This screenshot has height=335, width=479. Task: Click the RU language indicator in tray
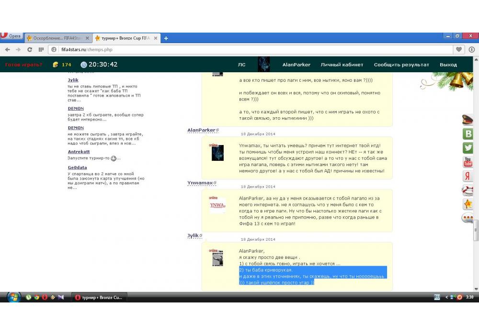pyautogui.click(x=437, y=297)
